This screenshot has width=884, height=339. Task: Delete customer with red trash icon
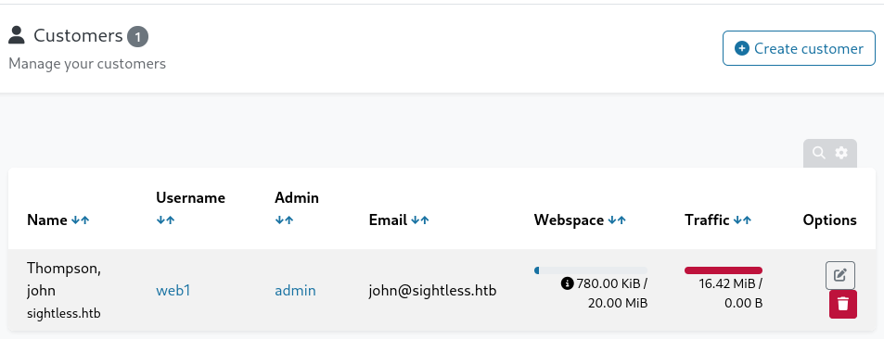pyautogui.click(x=843, y=304)
